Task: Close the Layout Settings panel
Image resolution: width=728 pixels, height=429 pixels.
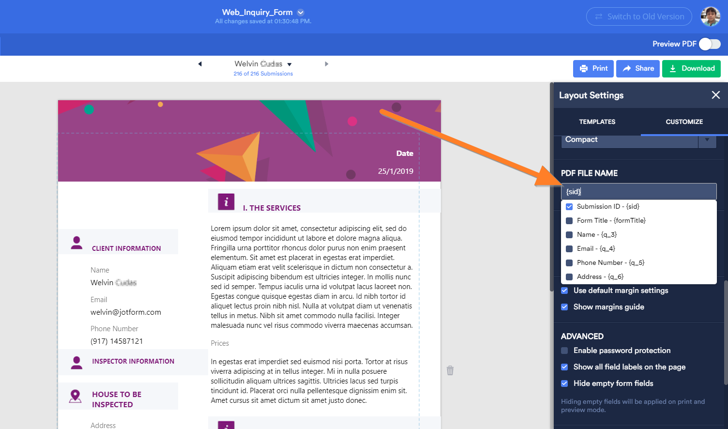Action: tap(715, 95)
